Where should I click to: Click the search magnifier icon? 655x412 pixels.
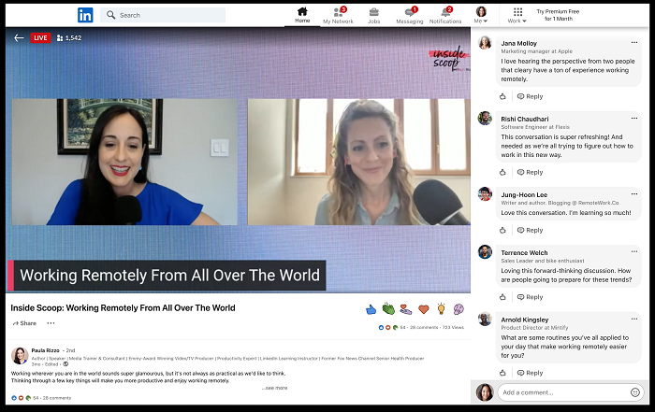pos(110,15)
